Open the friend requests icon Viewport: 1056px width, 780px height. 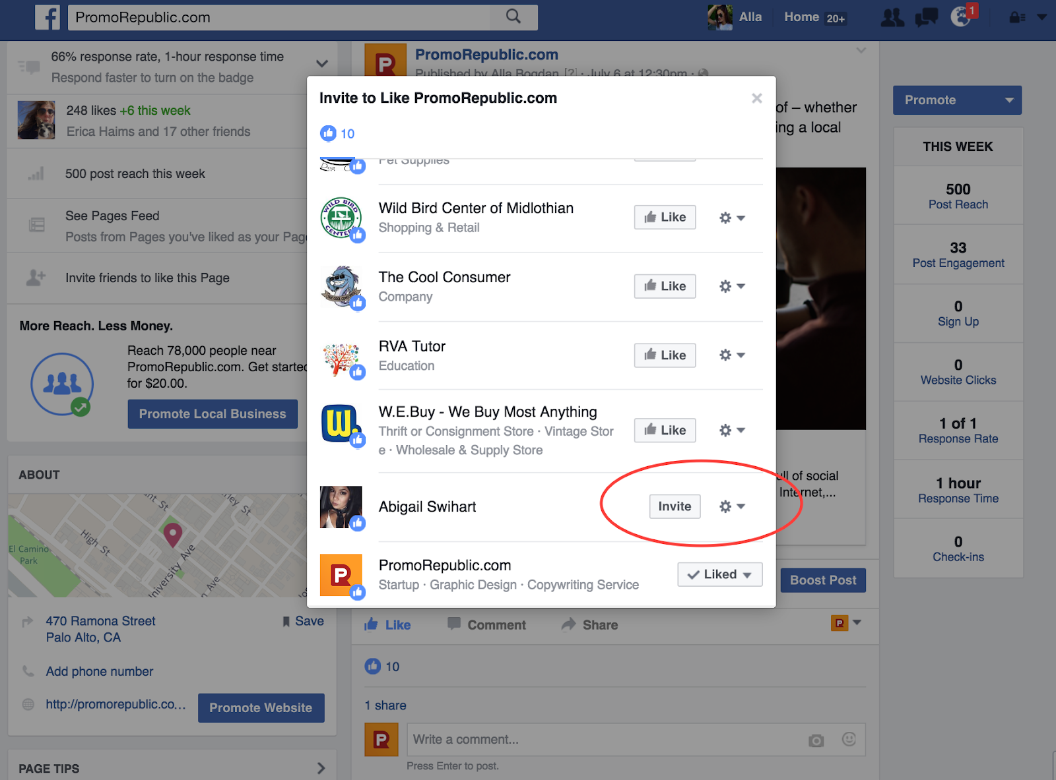coord(892,18)
